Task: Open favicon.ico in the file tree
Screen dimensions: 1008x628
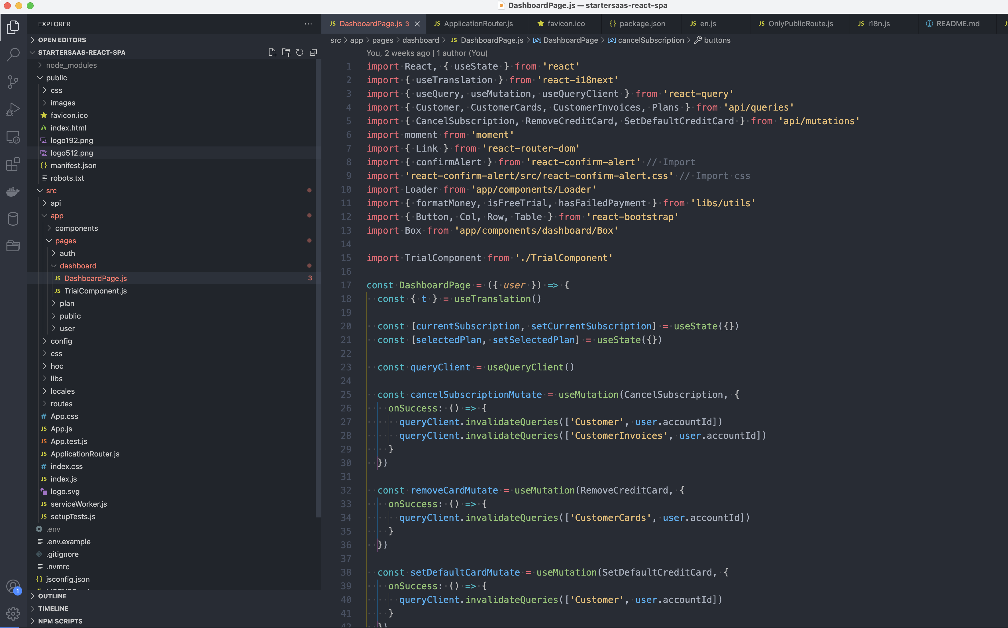Action: point(171,115)
